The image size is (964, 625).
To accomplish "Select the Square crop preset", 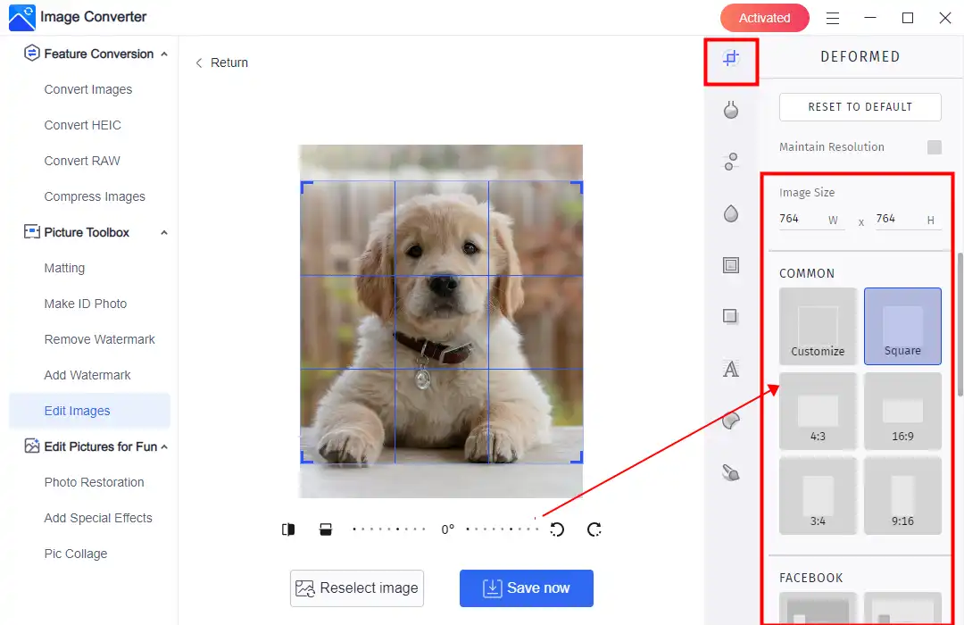I will pyautogui.click(x=902, y=326).
